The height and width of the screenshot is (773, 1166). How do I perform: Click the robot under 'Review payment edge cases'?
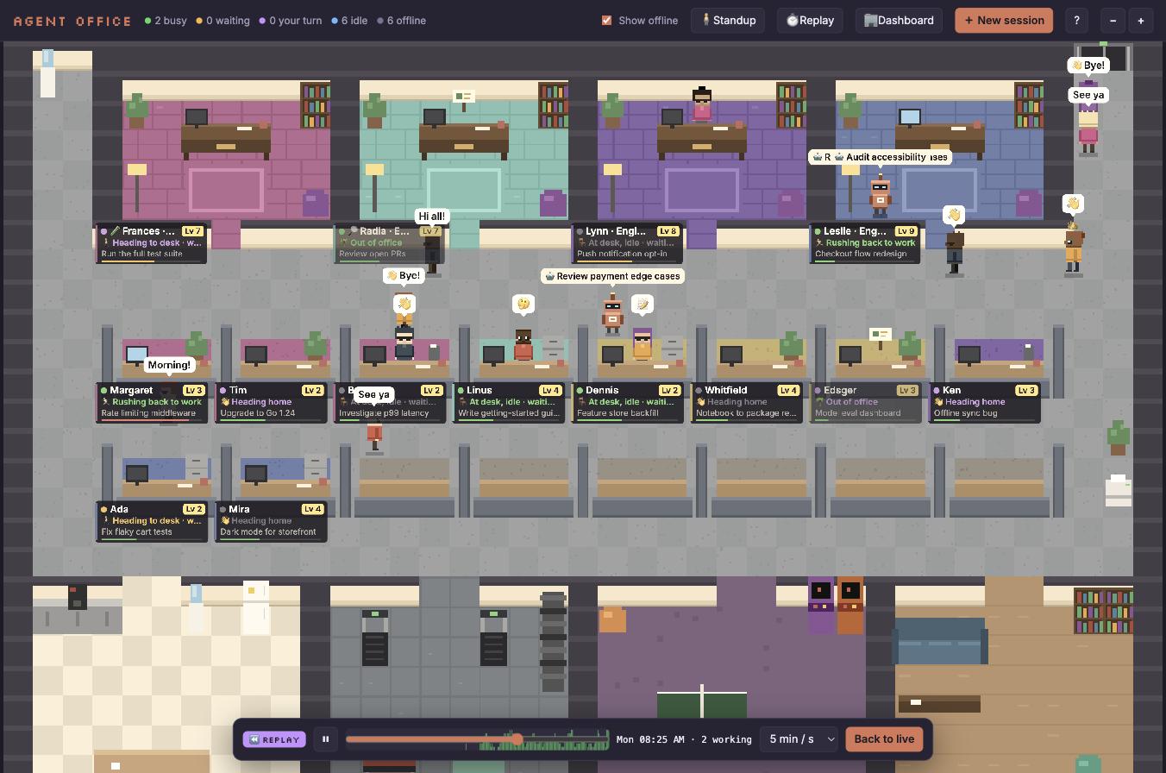(x=612, y=313)
